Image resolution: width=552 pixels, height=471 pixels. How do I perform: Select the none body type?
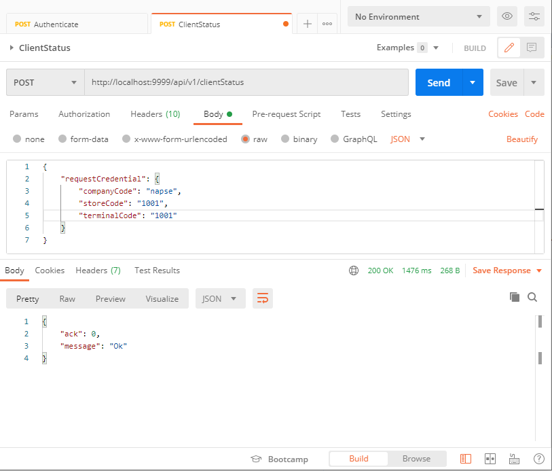coord(17,139)
